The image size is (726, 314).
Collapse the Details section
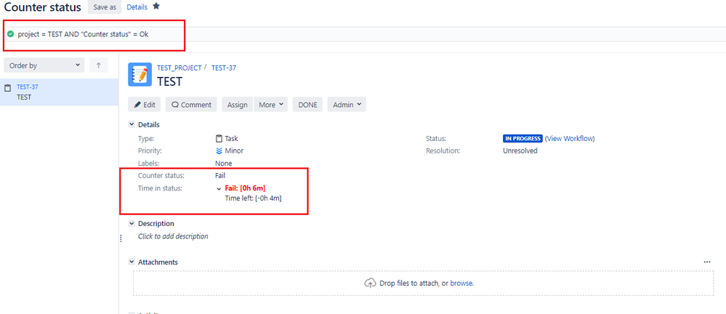[132, 124]
